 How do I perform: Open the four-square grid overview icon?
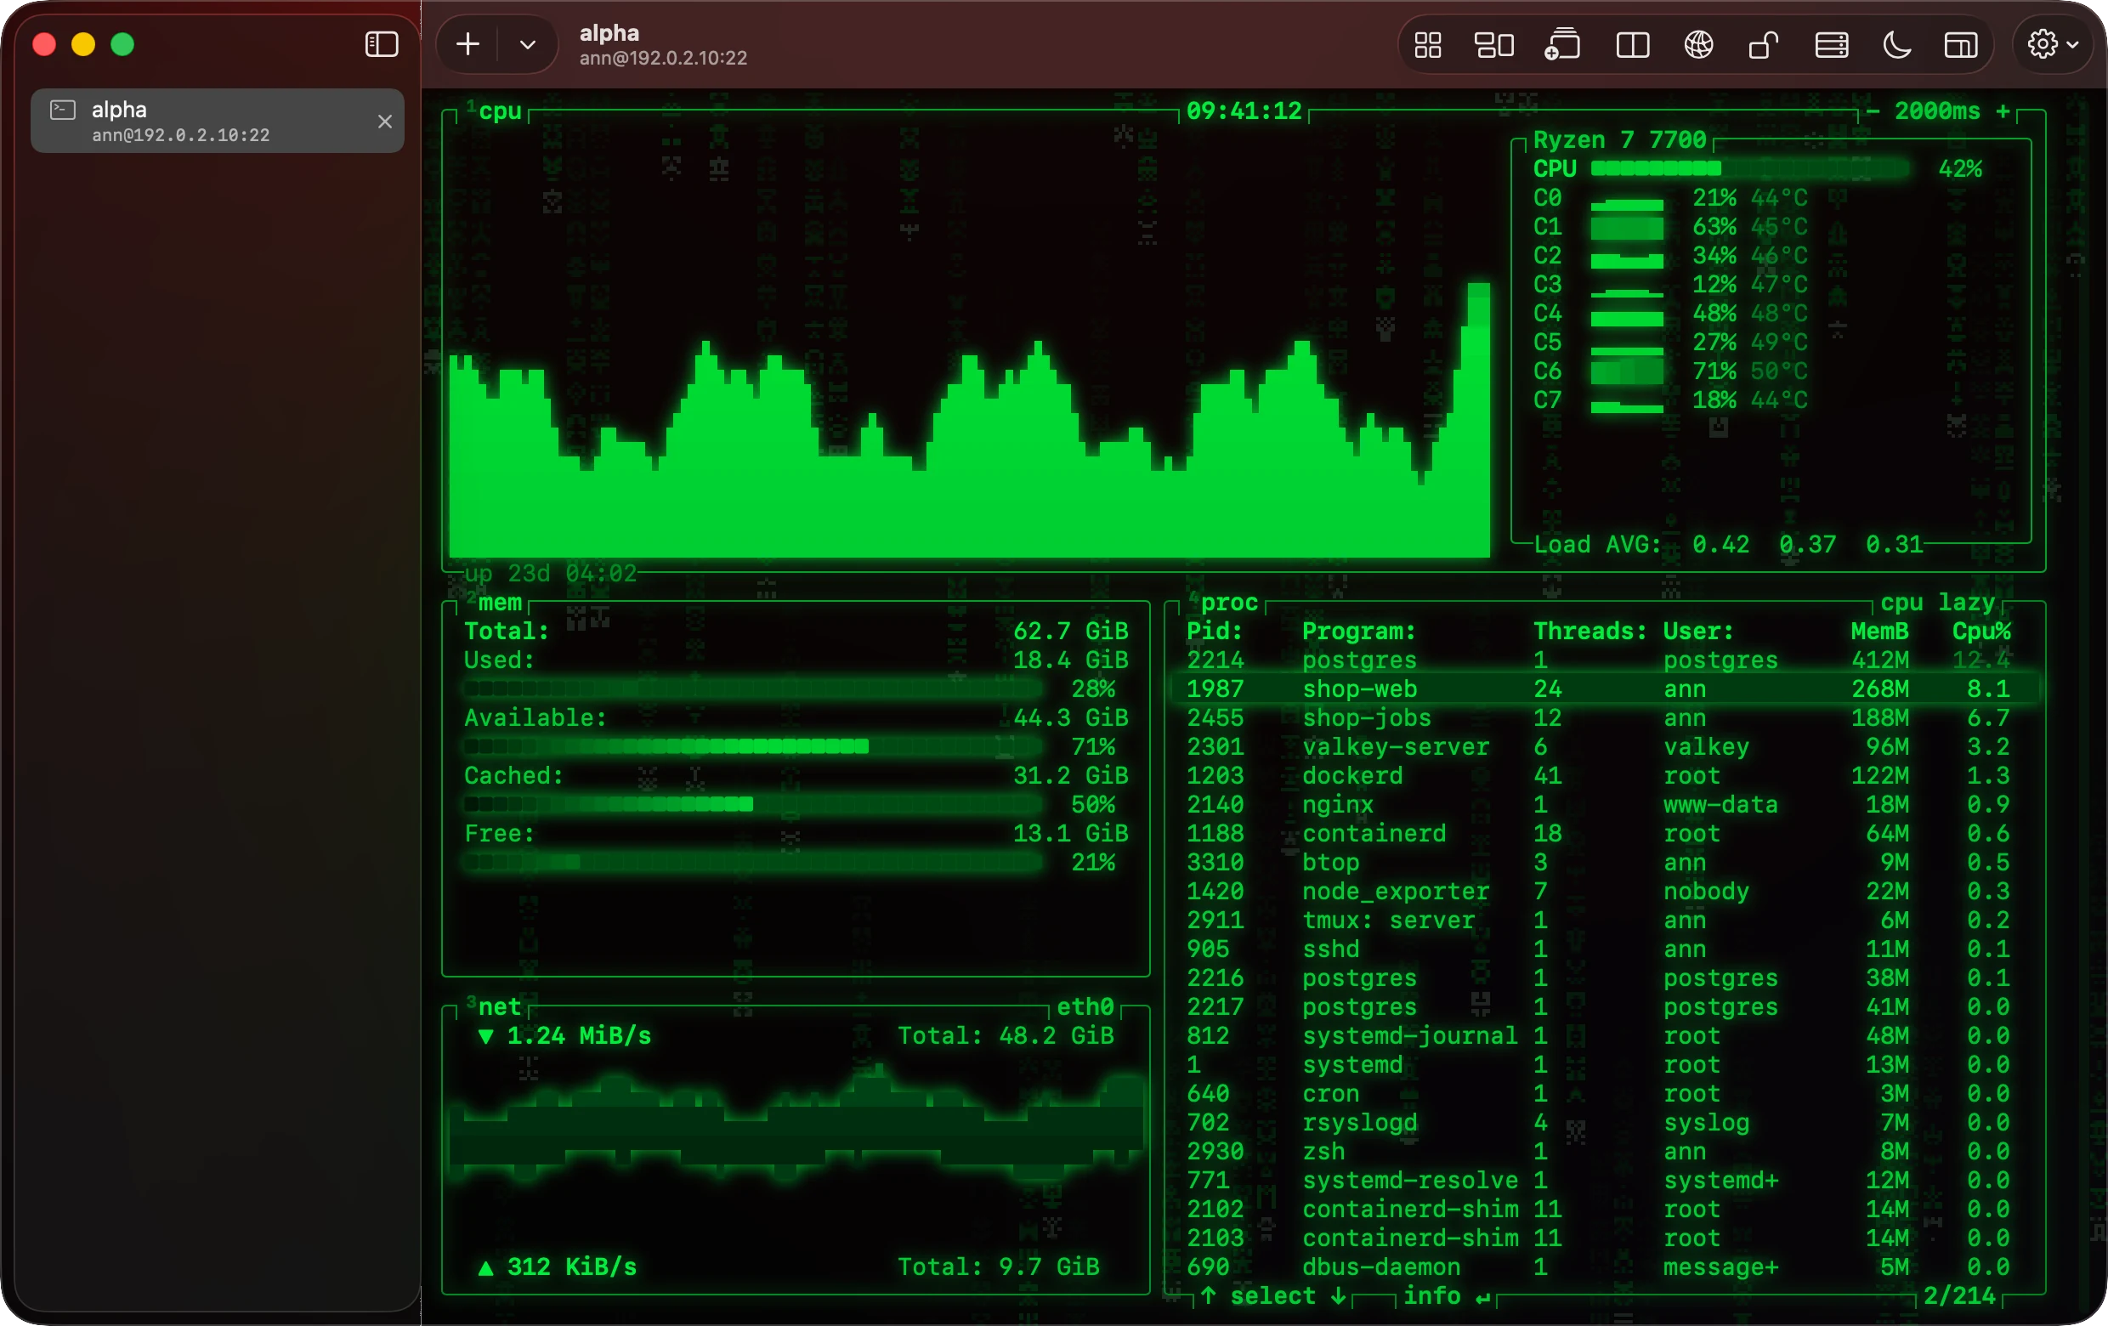tap(1428, 45)
